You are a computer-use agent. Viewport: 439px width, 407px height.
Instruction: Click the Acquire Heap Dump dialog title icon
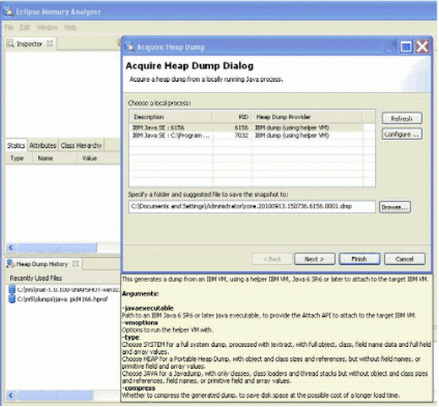pyautogui.click(x=130, y=46)
